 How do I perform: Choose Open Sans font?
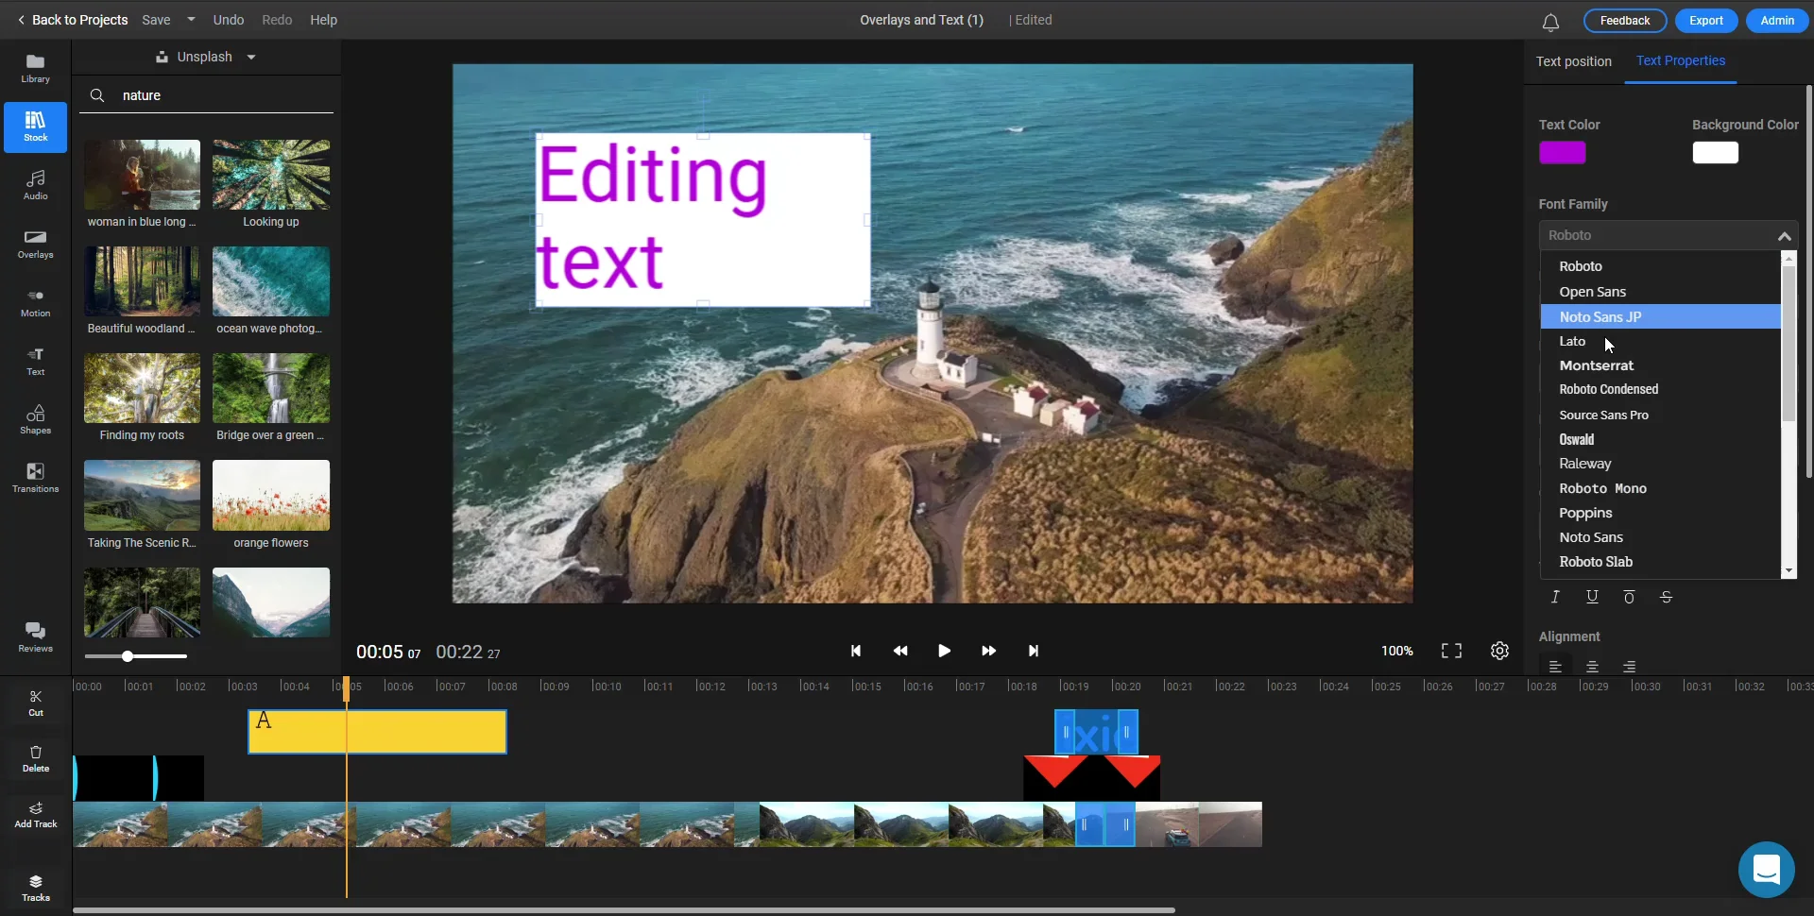click(1660, 292)
